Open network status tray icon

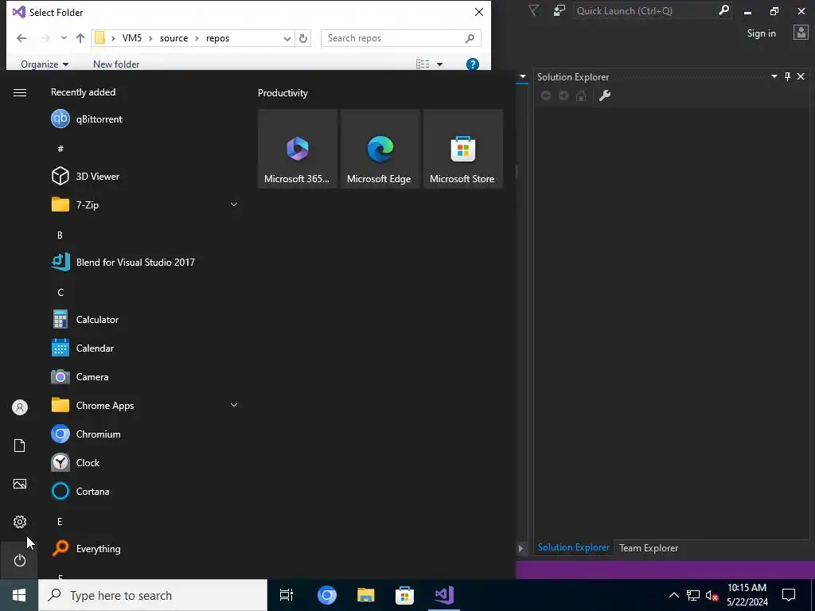[693, 595]
